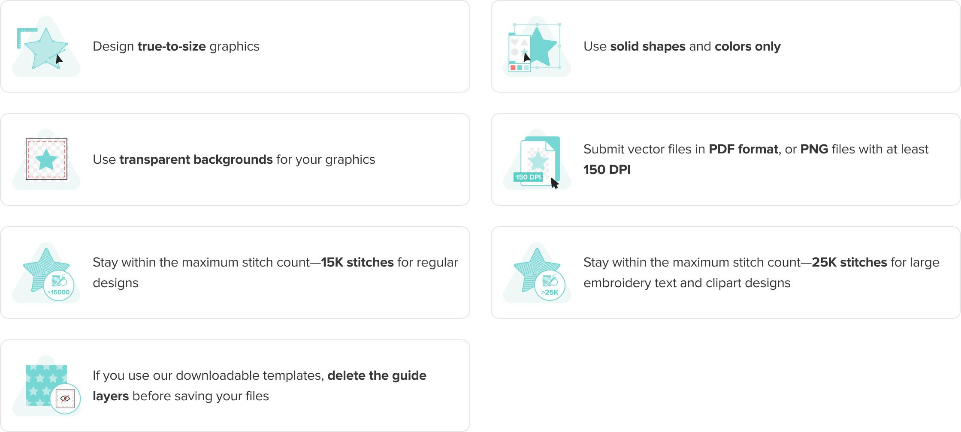
Task: Click the 150 DPI file icon
Action: (537, 159)
